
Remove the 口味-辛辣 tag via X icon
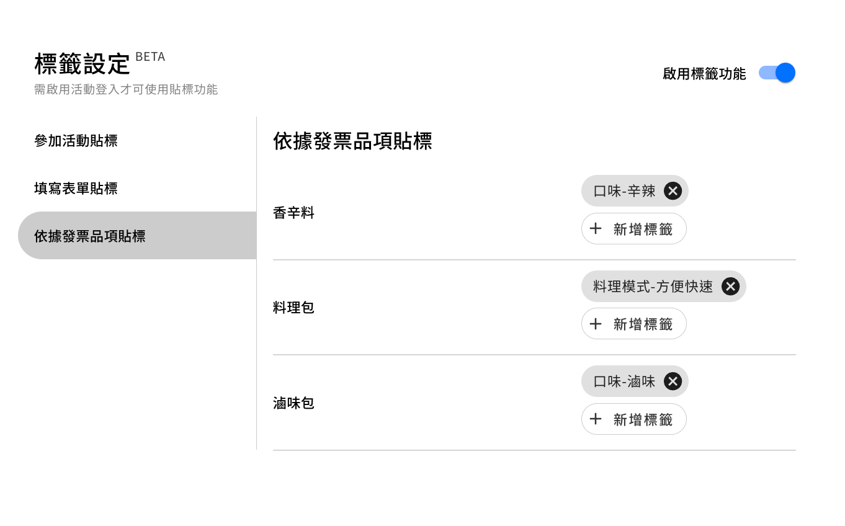tap(673, 191)
